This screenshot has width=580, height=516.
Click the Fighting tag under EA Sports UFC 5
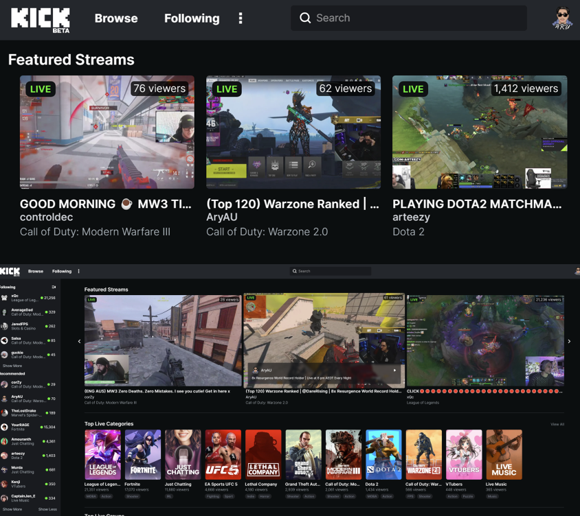coord(213,496)
